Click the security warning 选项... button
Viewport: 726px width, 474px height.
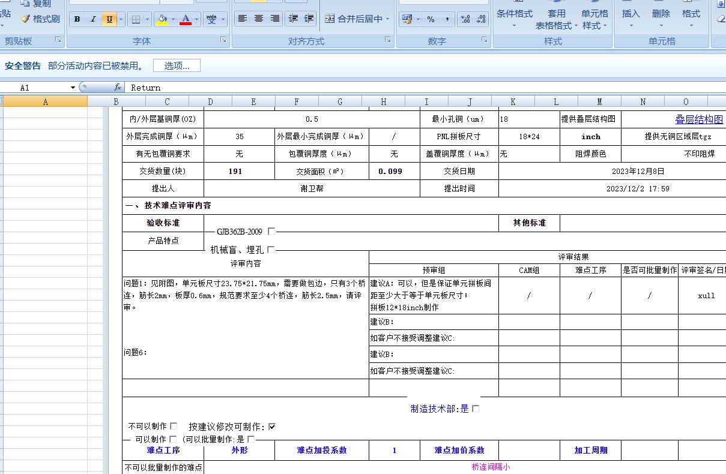(x=177, y=65)
